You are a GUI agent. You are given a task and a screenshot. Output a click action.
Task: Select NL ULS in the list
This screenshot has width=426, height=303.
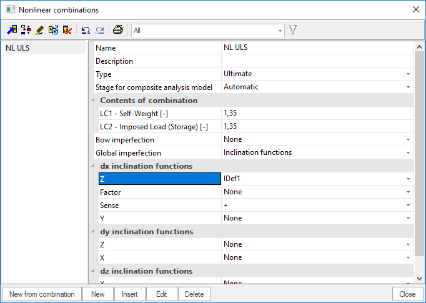pyautogui.click(x=44, y=48)
